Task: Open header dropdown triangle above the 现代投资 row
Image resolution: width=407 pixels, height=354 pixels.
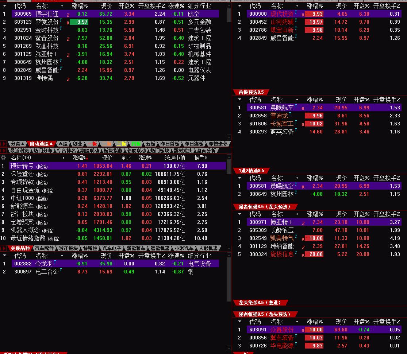Action: [x=239, y=6]
